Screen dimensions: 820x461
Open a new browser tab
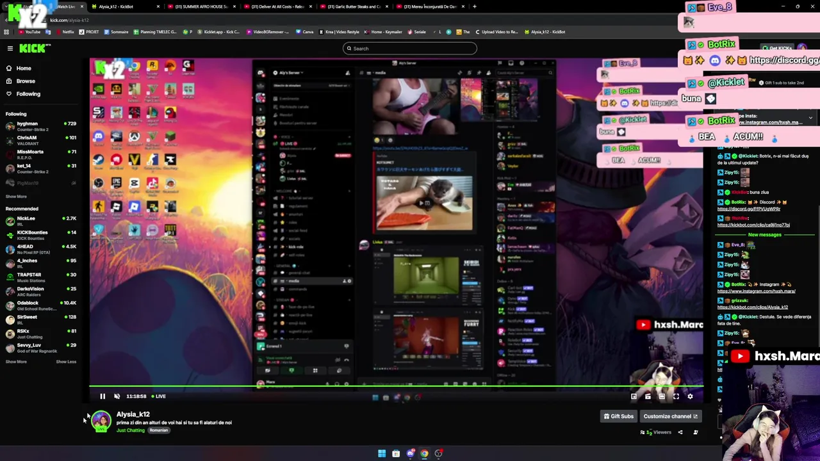(x=474, y=6)
